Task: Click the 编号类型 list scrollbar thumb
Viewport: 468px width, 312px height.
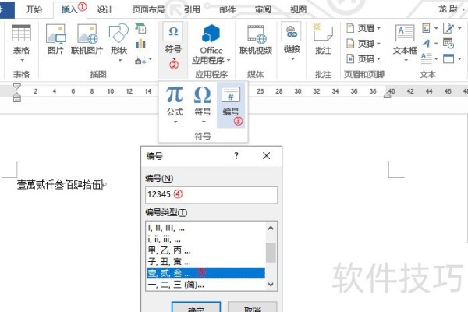Action: (x=271, y=253)
